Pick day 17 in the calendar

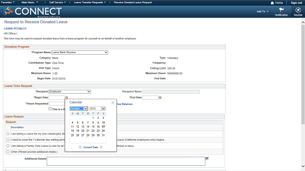[103, 127]
